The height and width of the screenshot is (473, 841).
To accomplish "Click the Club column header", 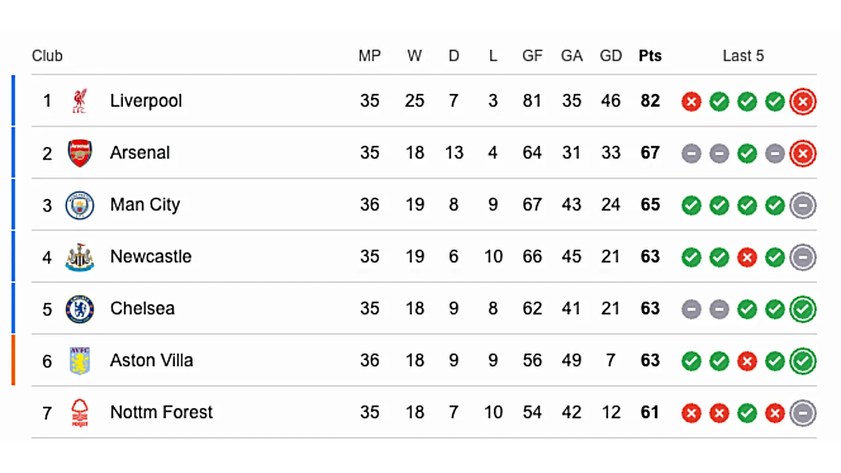I will tap(47, 56).
